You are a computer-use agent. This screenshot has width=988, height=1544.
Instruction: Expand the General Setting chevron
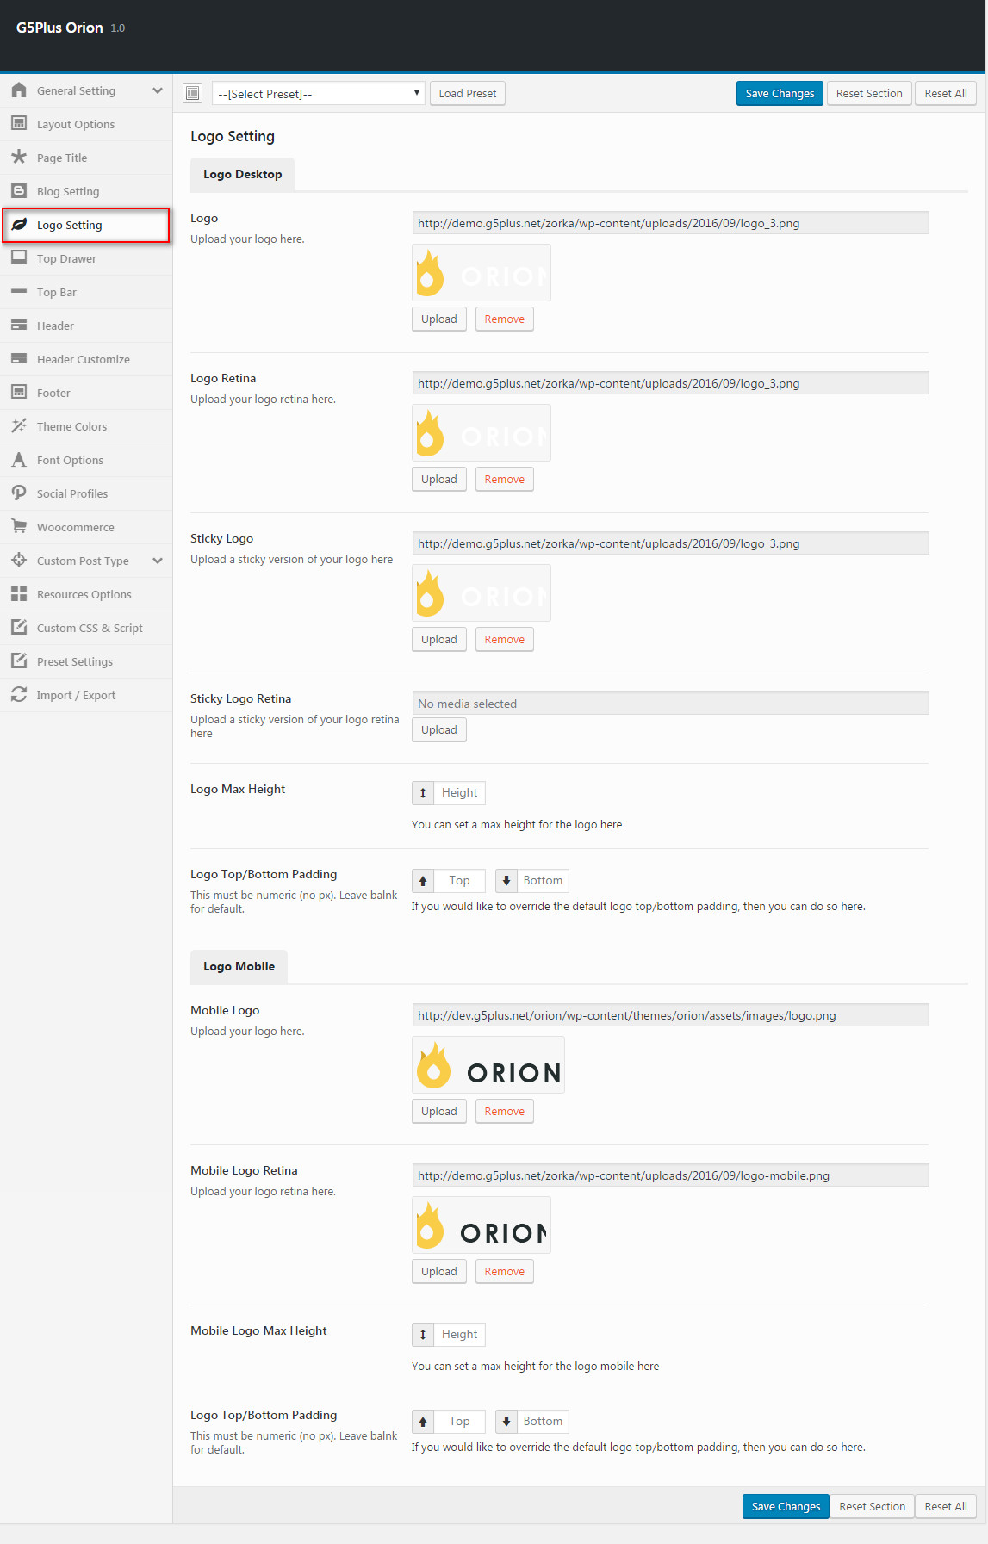tap(158, 90)
